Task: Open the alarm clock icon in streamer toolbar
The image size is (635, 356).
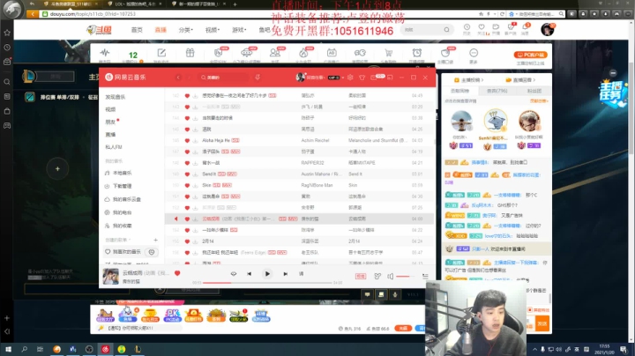Action: 416,53
